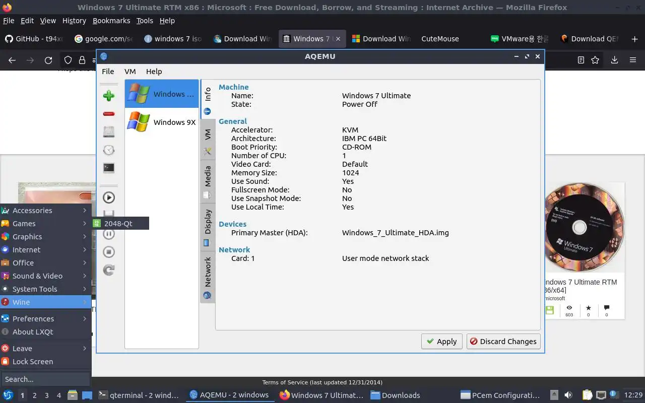Expand the Sound & Video category
Screen dimensions: 645x403
[45, 276]
